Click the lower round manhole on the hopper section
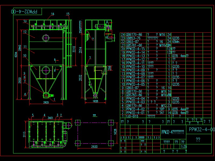This screenshot has width=215, height=161. point(46,70)
